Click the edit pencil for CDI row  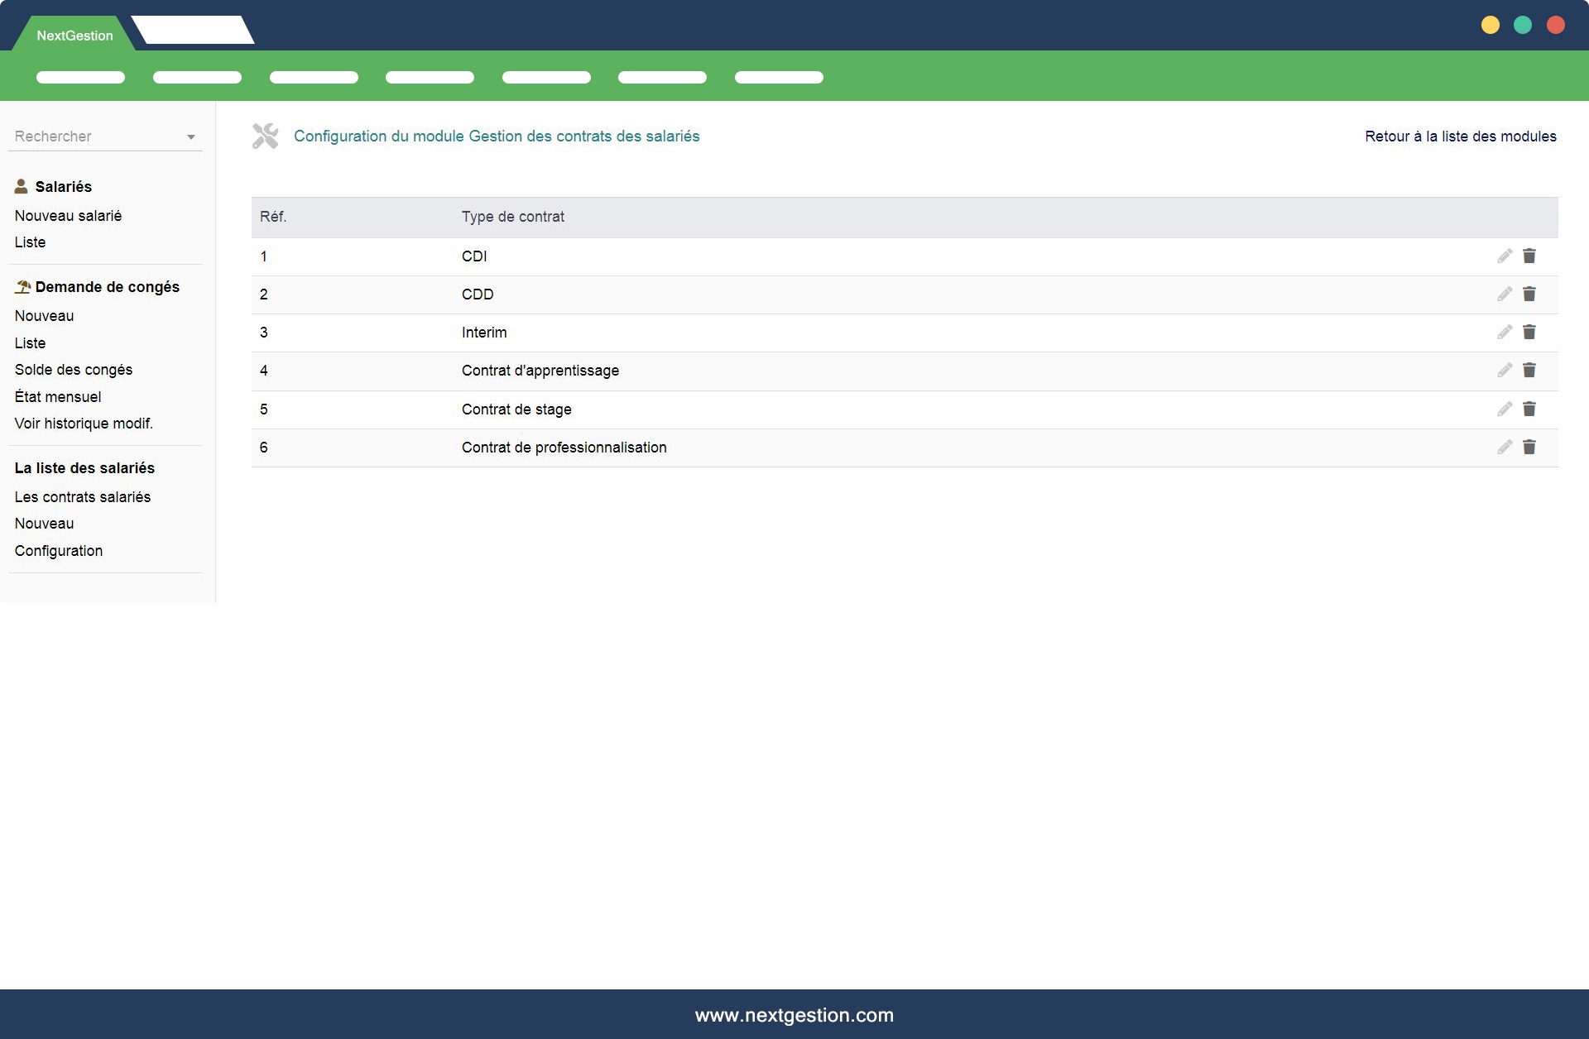click(x=1505, y=256)
